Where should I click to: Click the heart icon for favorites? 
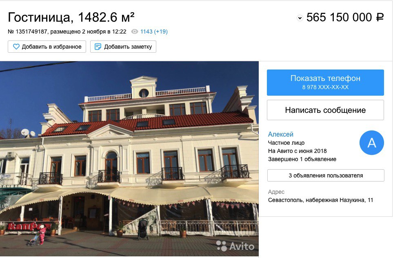[x=16, y=47]
